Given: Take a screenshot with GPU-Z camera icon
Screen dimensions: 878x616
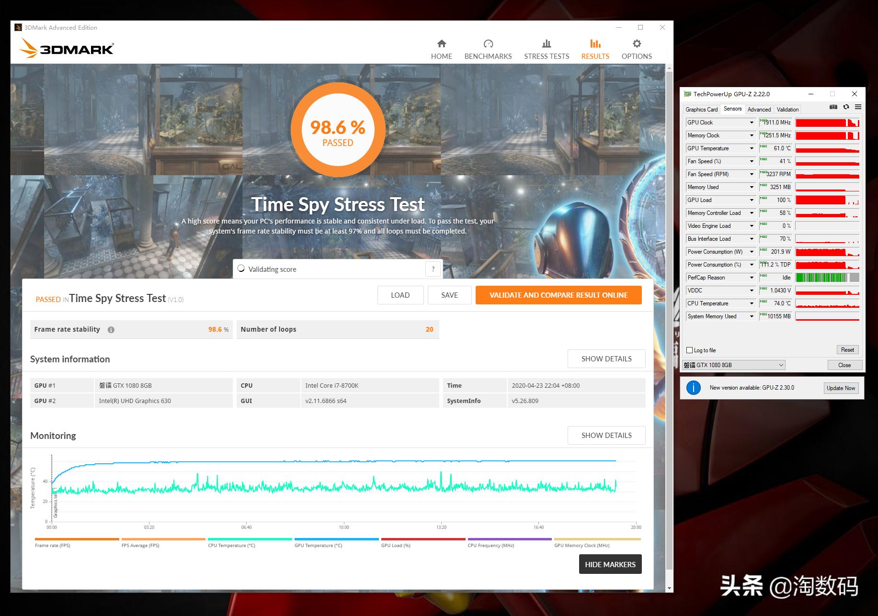Looking at the screenshot, I should [833, 107].
